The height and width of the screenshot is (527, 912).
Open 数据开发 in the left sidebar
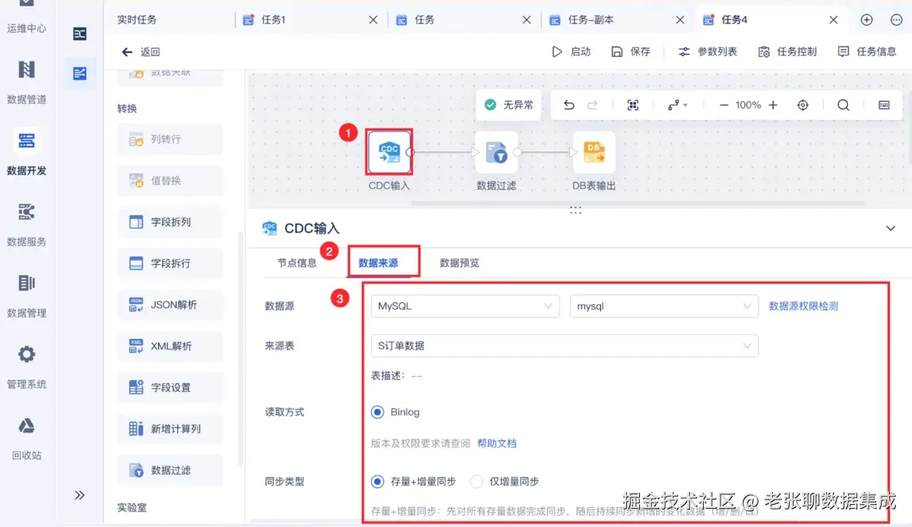click(x=27, y=153)
